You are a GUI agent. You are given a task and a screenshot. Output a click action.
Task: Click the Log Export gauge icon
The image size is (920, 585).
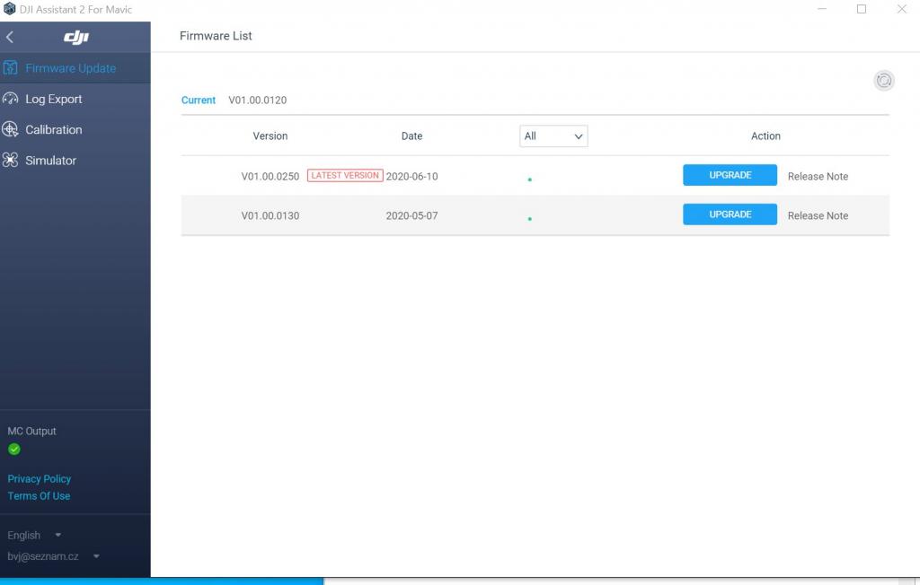click(11, 99)
